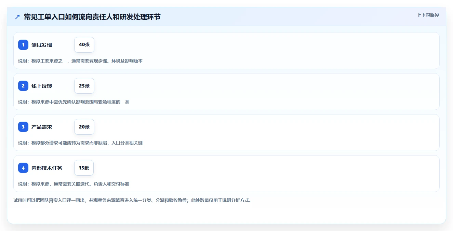Select the 线上反馈 label
Image resolution: width=453 pixels, height=231 pixels.
tap(42, 86)
